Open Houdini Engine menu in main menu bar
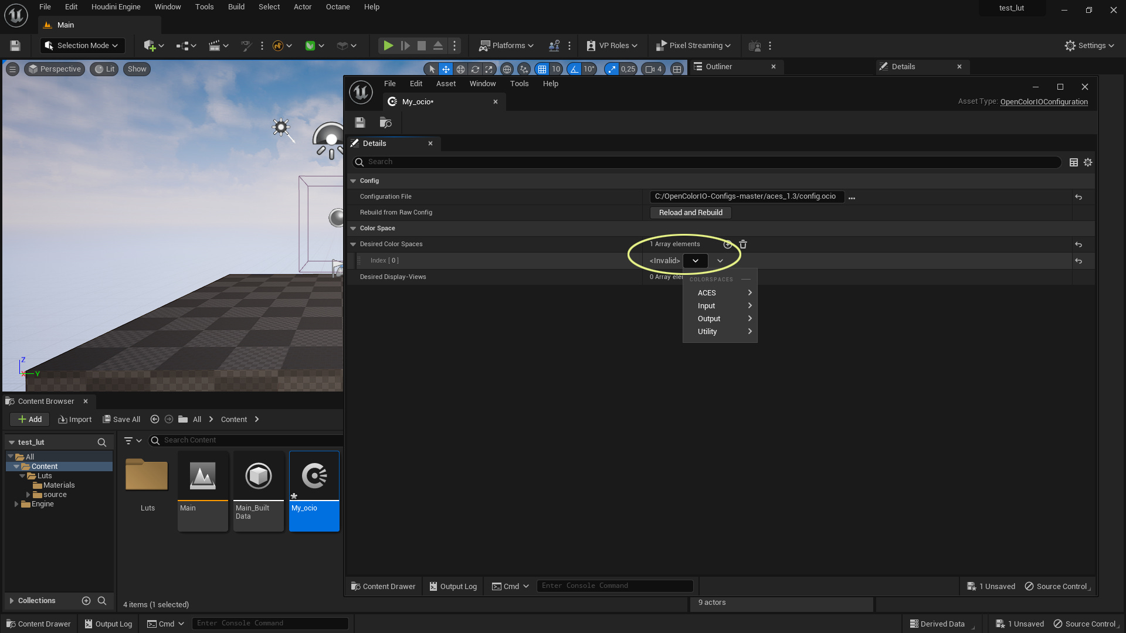Image resolution: width=1126 pixels, height=633 pixels. 116,7
